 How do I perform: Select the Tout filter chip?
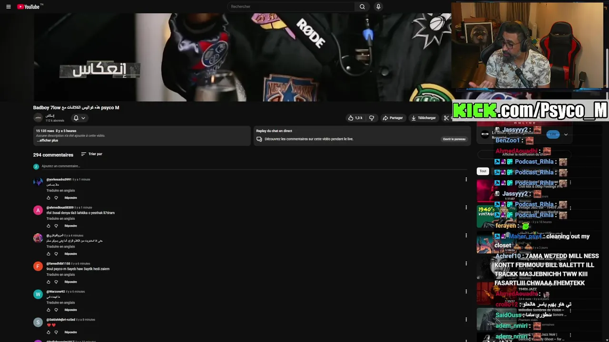[x=483, y=171]
